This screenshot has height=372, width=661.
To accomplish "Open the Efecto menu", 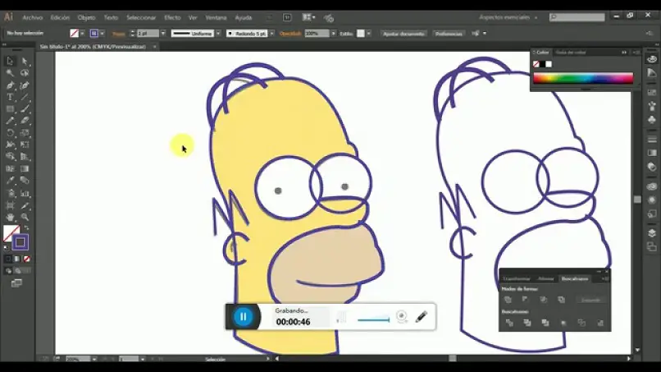I will click(x=172, y=18).
